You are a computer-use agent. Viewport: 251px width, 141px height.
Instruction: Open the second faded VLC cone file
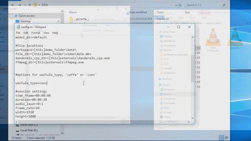235,39
